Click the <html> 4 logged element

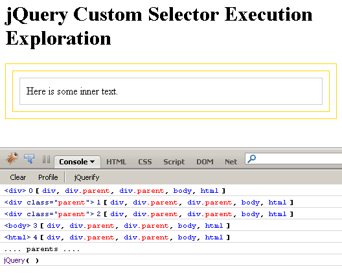[17, 237]
